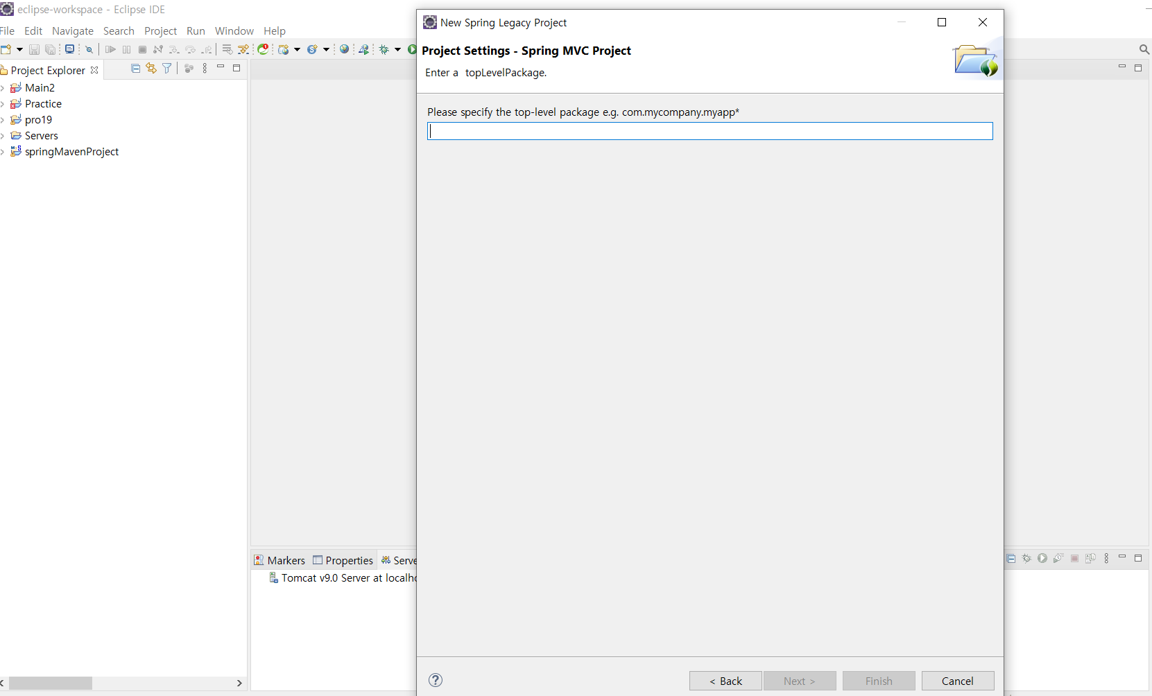Click the Drop to Frame icon
Screen dimensions: 1152x696
(x=227, y=49)
